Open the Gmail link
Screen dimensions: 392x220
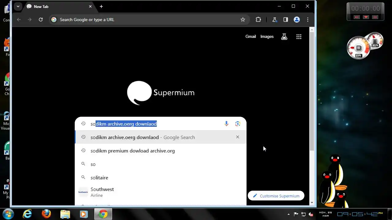[x=251, y=36]
